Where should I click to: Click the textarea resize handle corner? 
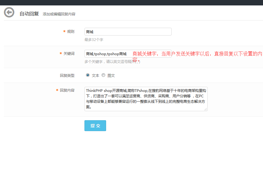(x=206, y=109)
